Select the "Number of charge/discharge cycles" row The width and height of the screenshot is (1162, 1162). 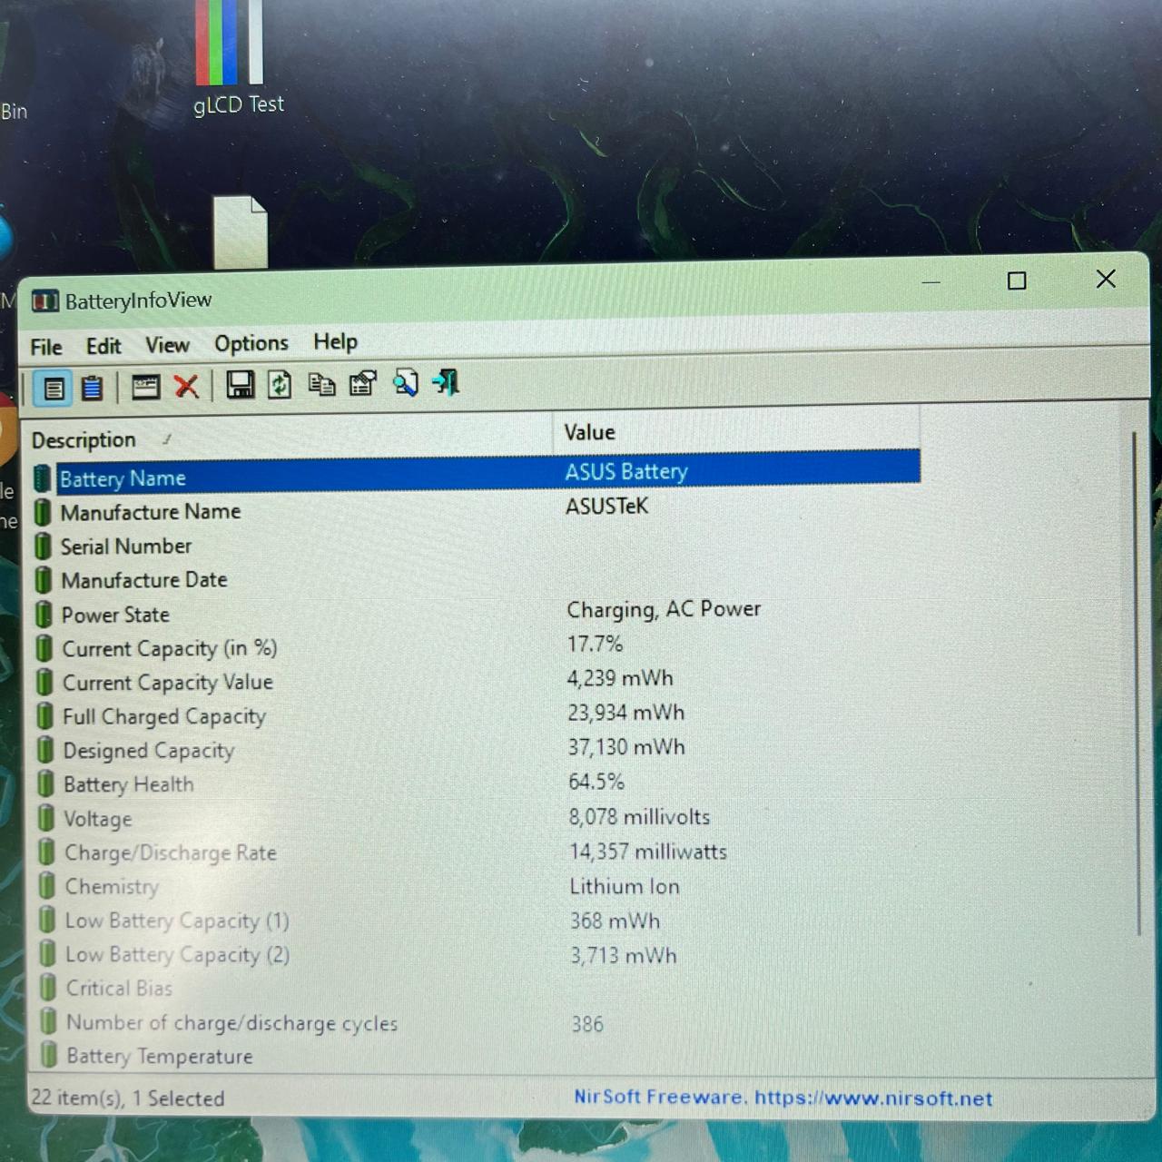coord(478,1023)
